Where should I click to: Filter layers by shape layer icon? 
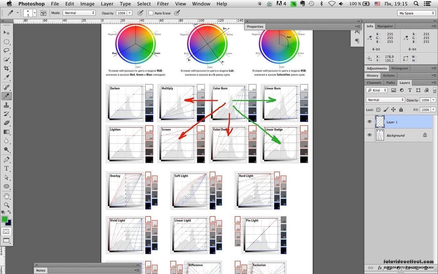click(x=418, y=90)
